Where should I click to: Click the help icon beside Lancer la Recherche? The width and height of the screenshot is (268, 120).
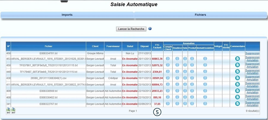150,29
